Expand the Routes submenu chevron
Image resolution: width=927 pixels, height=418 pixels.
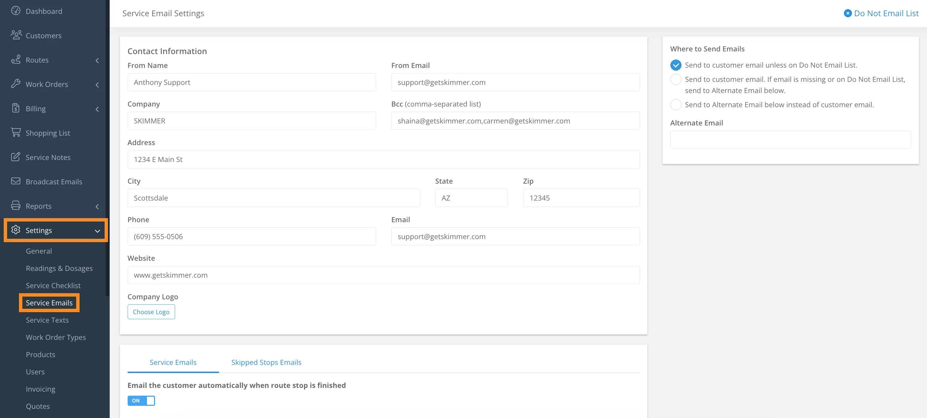click(x=97, y=61)
